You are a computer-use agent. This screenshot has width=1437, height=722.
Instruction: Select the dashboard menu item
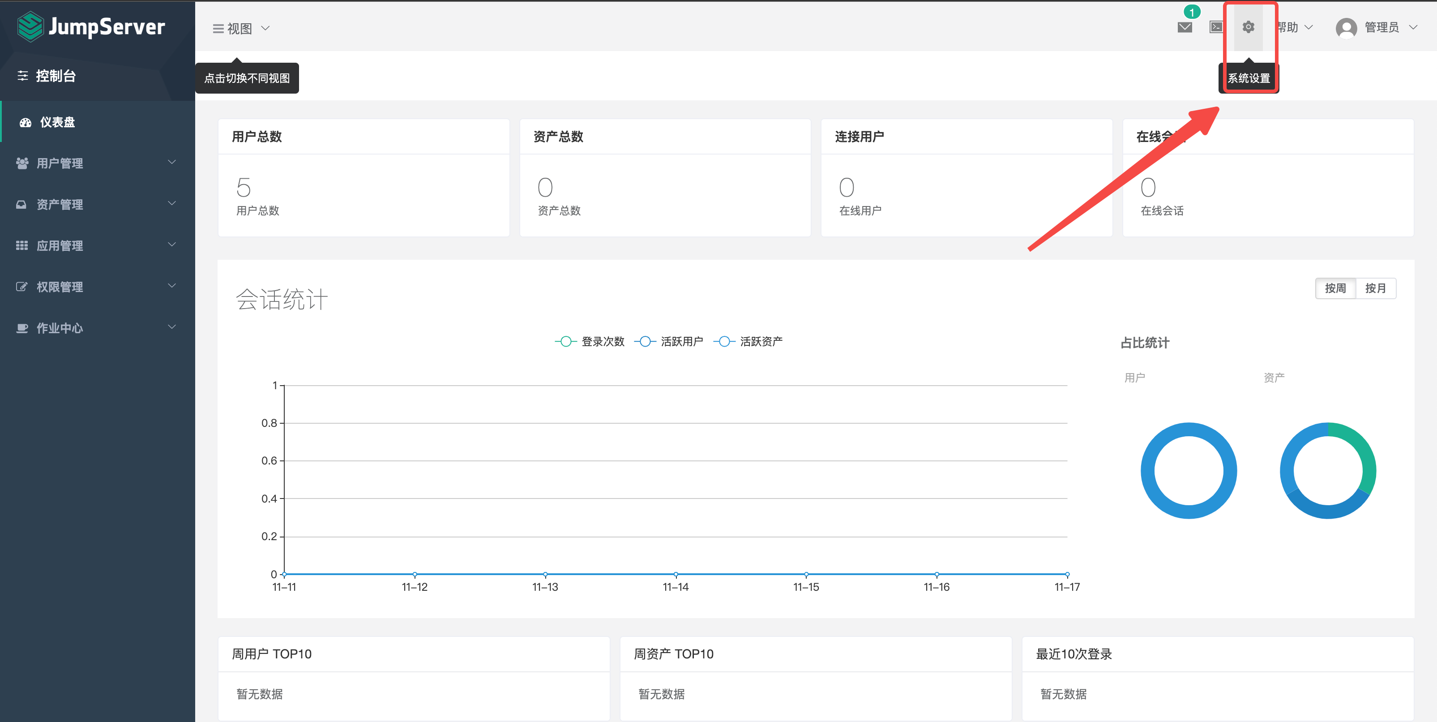click(57, 122)
